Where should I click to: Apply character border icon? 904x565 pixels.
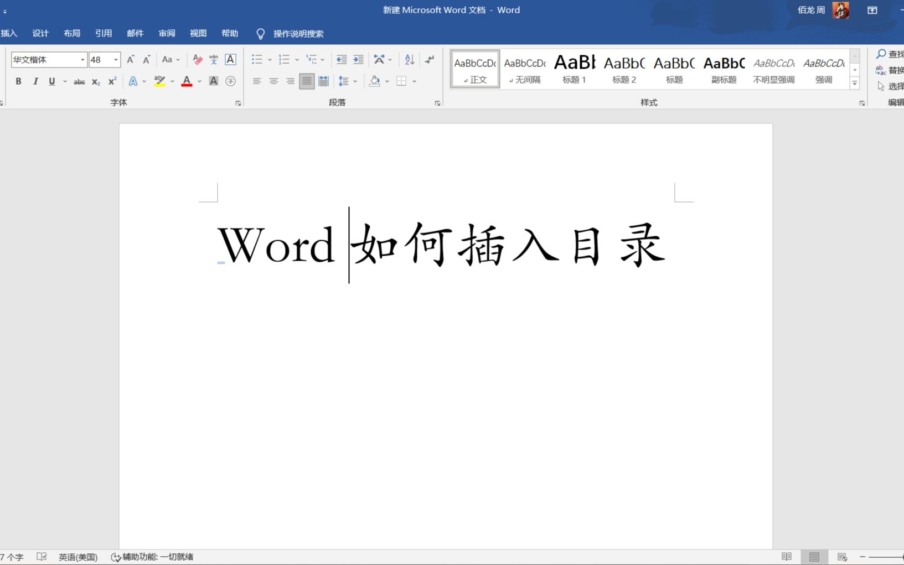click(230, 60)
